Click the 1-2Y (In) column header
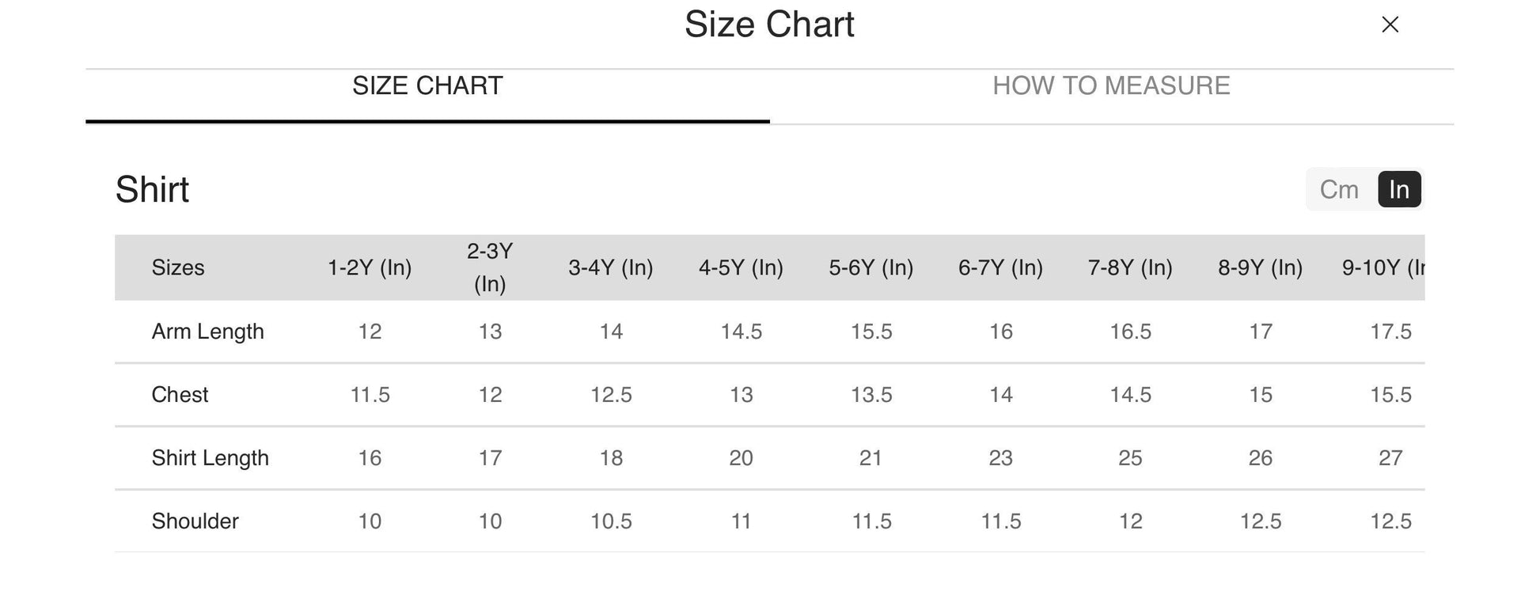Image resolution: width=1540 pixels, height=599 pixels. point(370,267)
